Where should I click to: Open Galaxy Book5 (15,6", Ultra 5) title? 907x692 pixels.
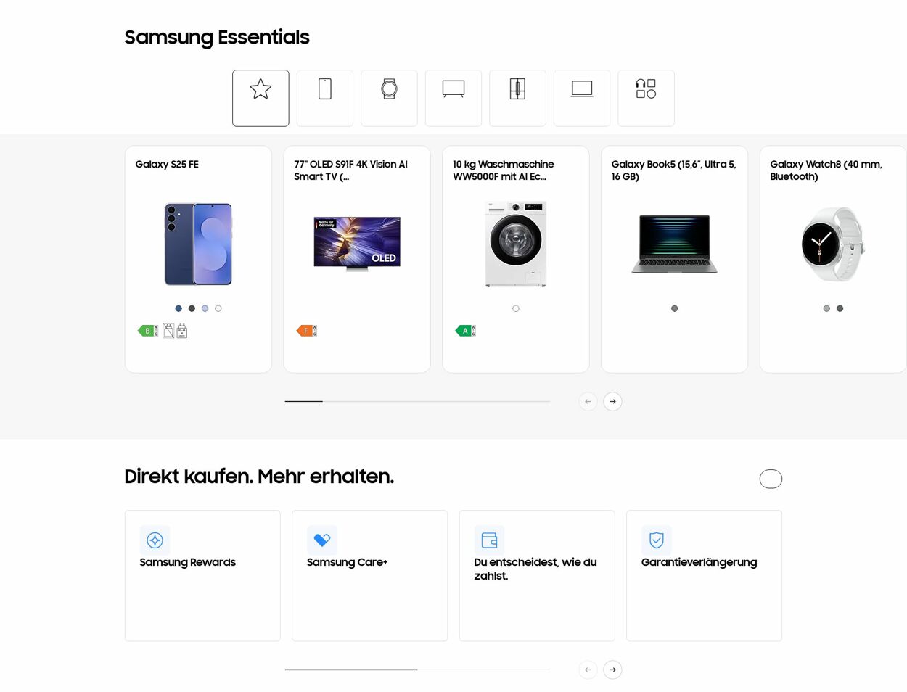click(x=674, y=170)
